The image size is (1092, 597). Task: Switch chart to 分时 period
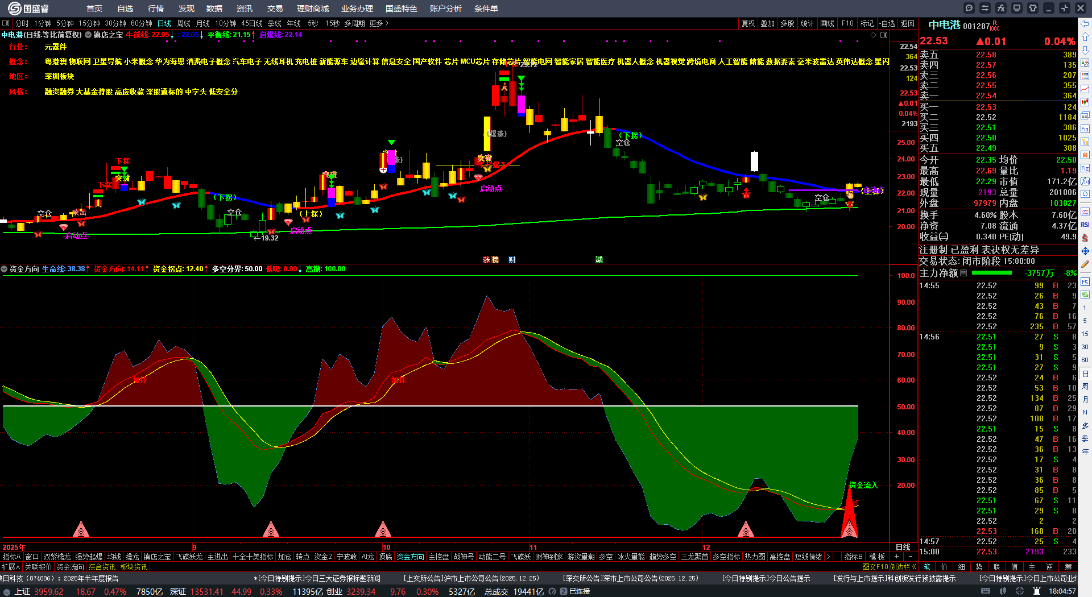tap(22, 23)
